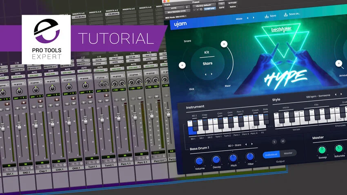Open the no group dropdown on Clap.1 track
The image size is (347, 195).
pos(35,83)
